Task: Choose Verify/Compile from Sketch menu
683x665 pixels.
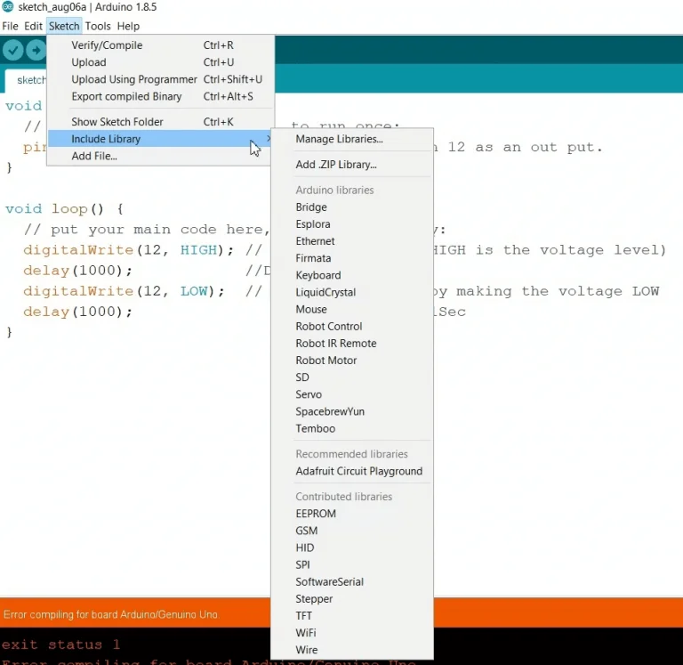Action: click(x=161, y=45)
